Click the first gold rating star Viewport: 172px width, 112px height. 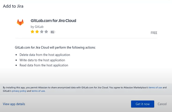click(32, 32)
